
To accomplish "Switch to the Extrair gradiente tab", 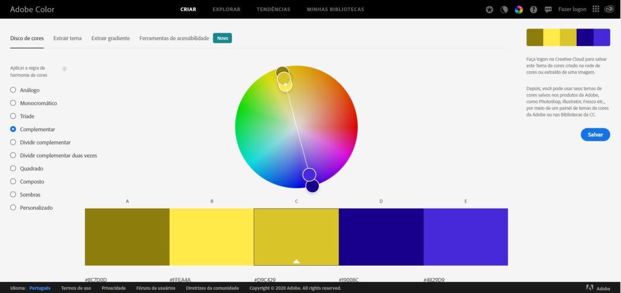I will coord(110,38).
